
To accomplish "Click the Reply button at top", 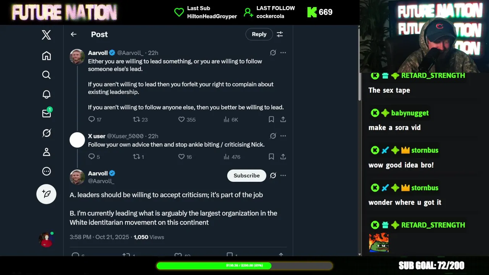I will click(x=259, y=34).
